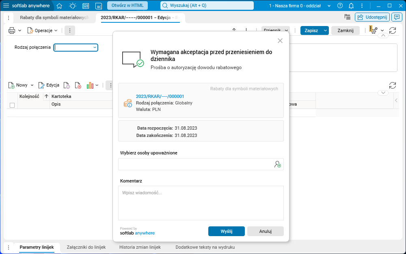Click the window list icon near Udostępnij
The width and height of the screenshot is (406, 254).
coord(348,17)
